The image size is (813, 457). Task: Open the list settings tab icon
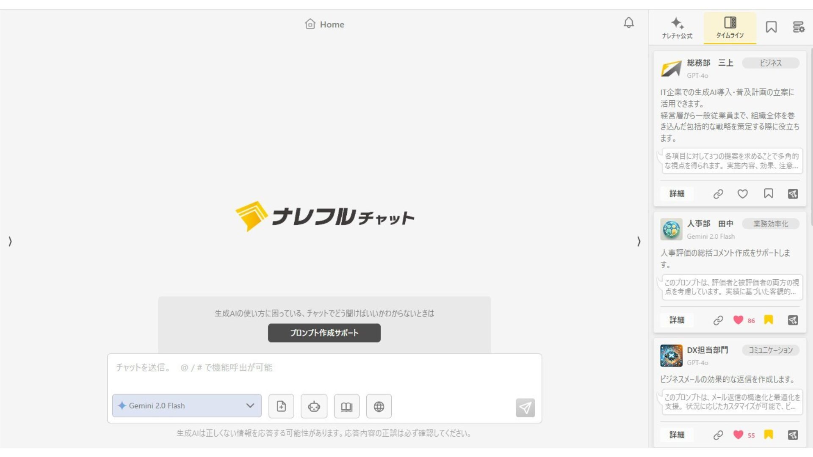pos(798,27)
